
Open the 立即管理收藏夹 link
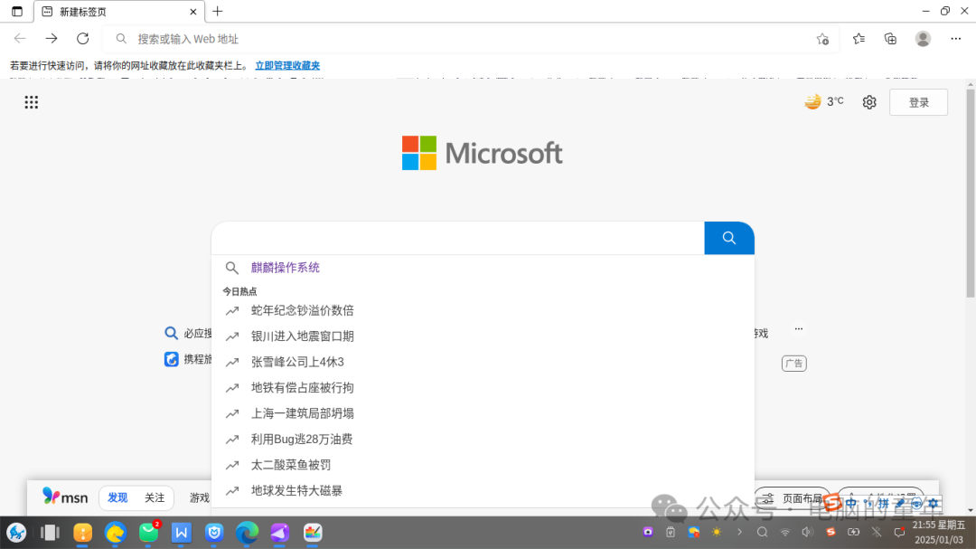pyautogui.click(x=288, y=64)
